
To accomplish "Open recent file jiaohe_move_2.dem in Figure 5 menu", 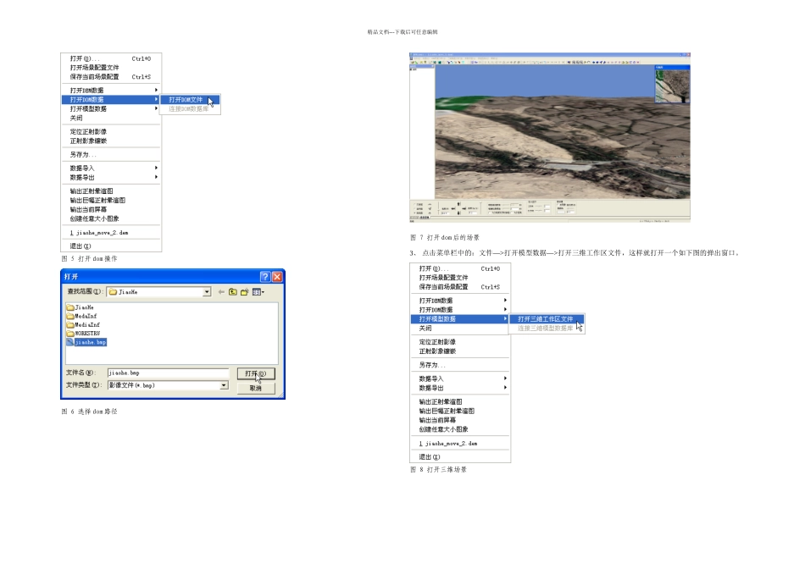I will pos(110,233).
